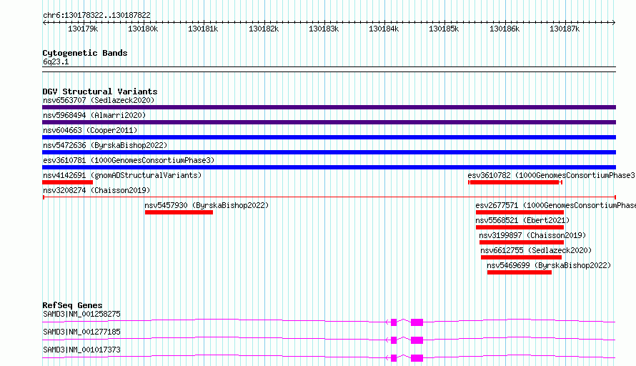This screenshot has height=366, width=636.
Task: Click the large magenta exon of NM_001017373
Action: (417, 358)
